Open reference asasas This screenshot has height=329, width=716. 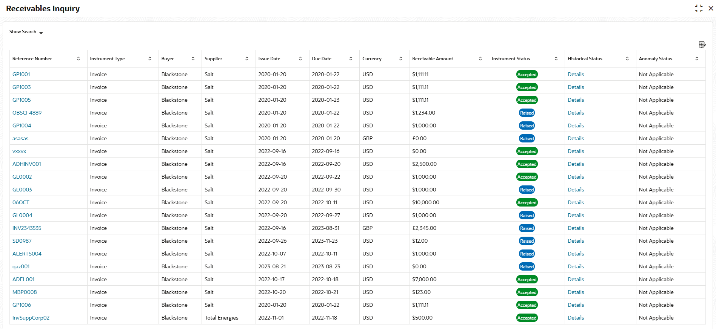pyautogui.click(x=20, y=138)
